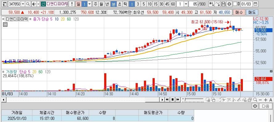Open chart settings gear in top toolbar
274x122 pixels.
(229, 4)
